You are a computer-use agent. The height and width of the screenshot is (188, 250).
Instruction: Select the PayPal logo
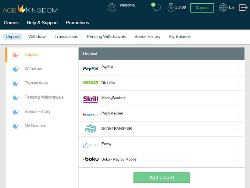pyautogui.click(x=90, y=68)
